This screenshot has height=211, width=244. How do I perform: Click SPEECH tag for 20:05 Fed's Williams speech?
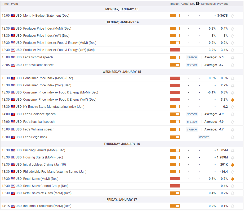[x=192, y=65]
